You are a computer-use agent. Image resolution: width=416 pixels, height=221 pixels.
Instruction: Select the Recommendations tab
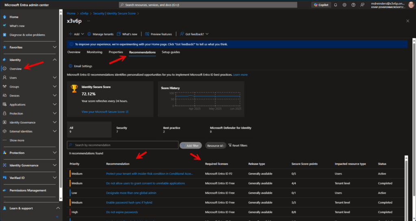coord(143,52)
